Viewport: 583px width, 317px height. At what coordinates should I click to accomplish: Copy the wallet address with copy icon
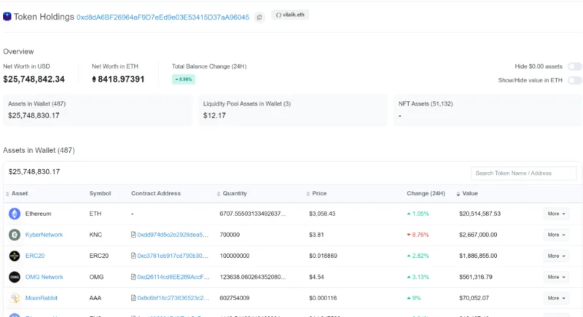click(259, 17)
